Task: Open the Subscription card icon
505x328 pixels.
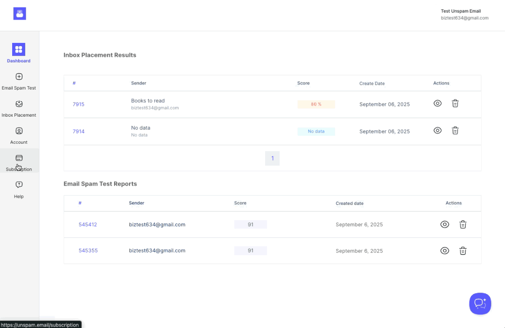Action: click(19, 158)
